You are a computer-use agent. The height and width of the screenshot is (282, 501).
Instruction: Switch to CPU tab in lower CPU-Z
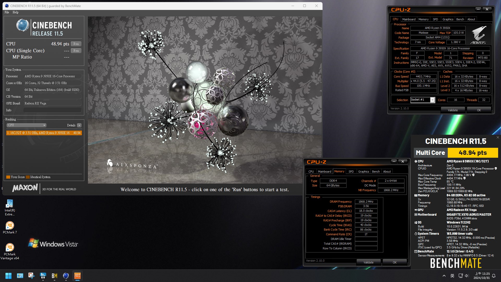click(311, 172)
